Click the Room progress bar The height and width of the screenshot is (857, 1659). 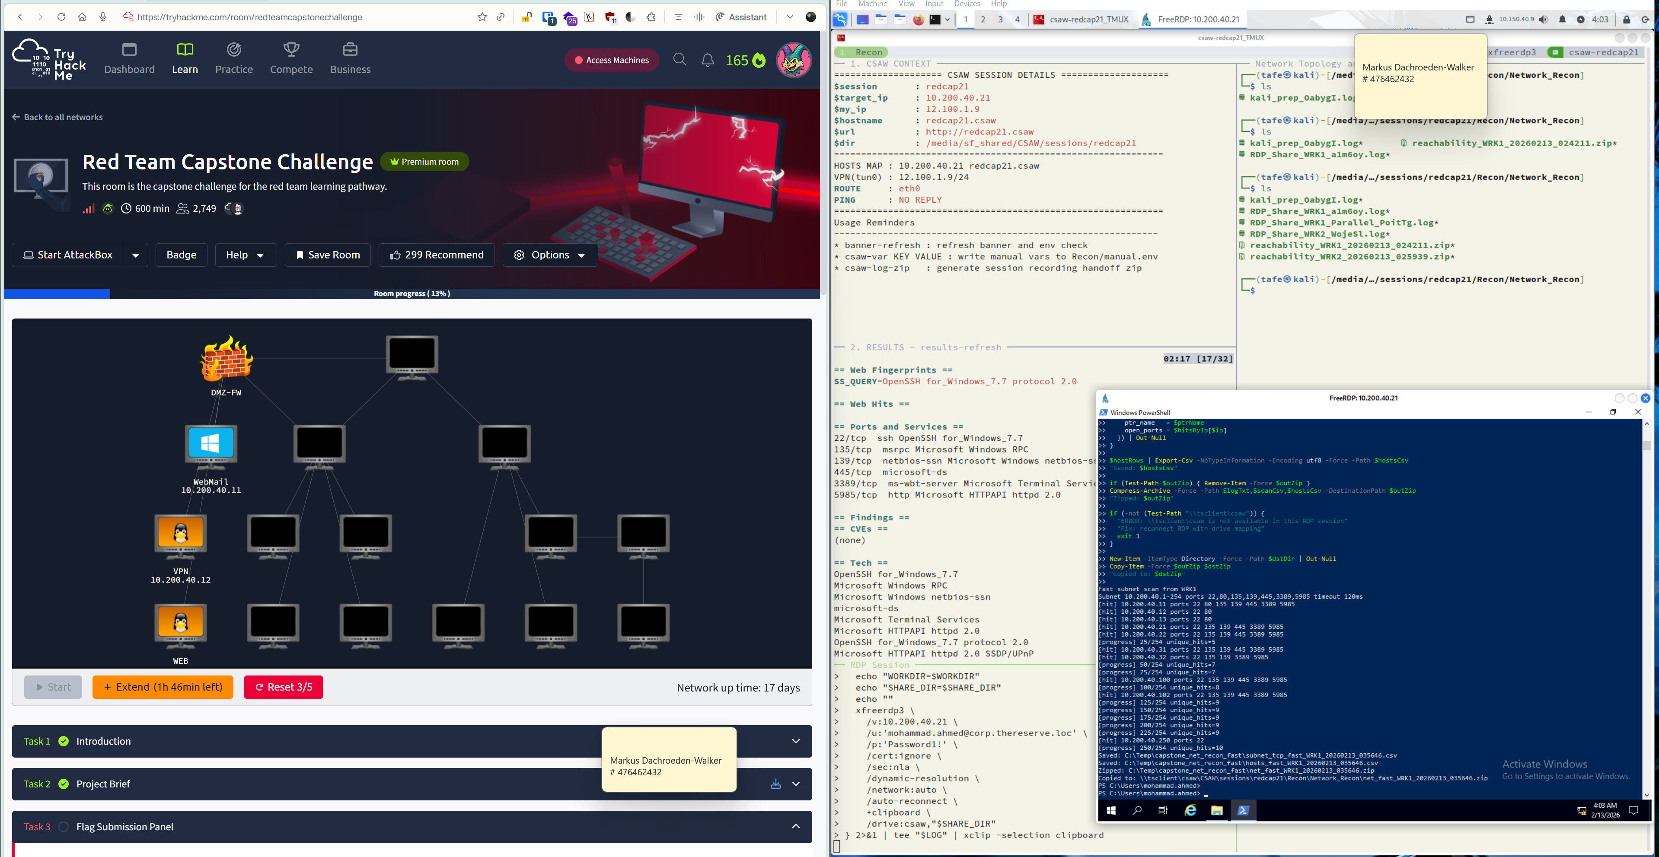point(412,293)
